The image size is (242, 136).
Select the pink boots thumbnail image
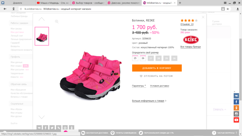[x=42, y=36]
